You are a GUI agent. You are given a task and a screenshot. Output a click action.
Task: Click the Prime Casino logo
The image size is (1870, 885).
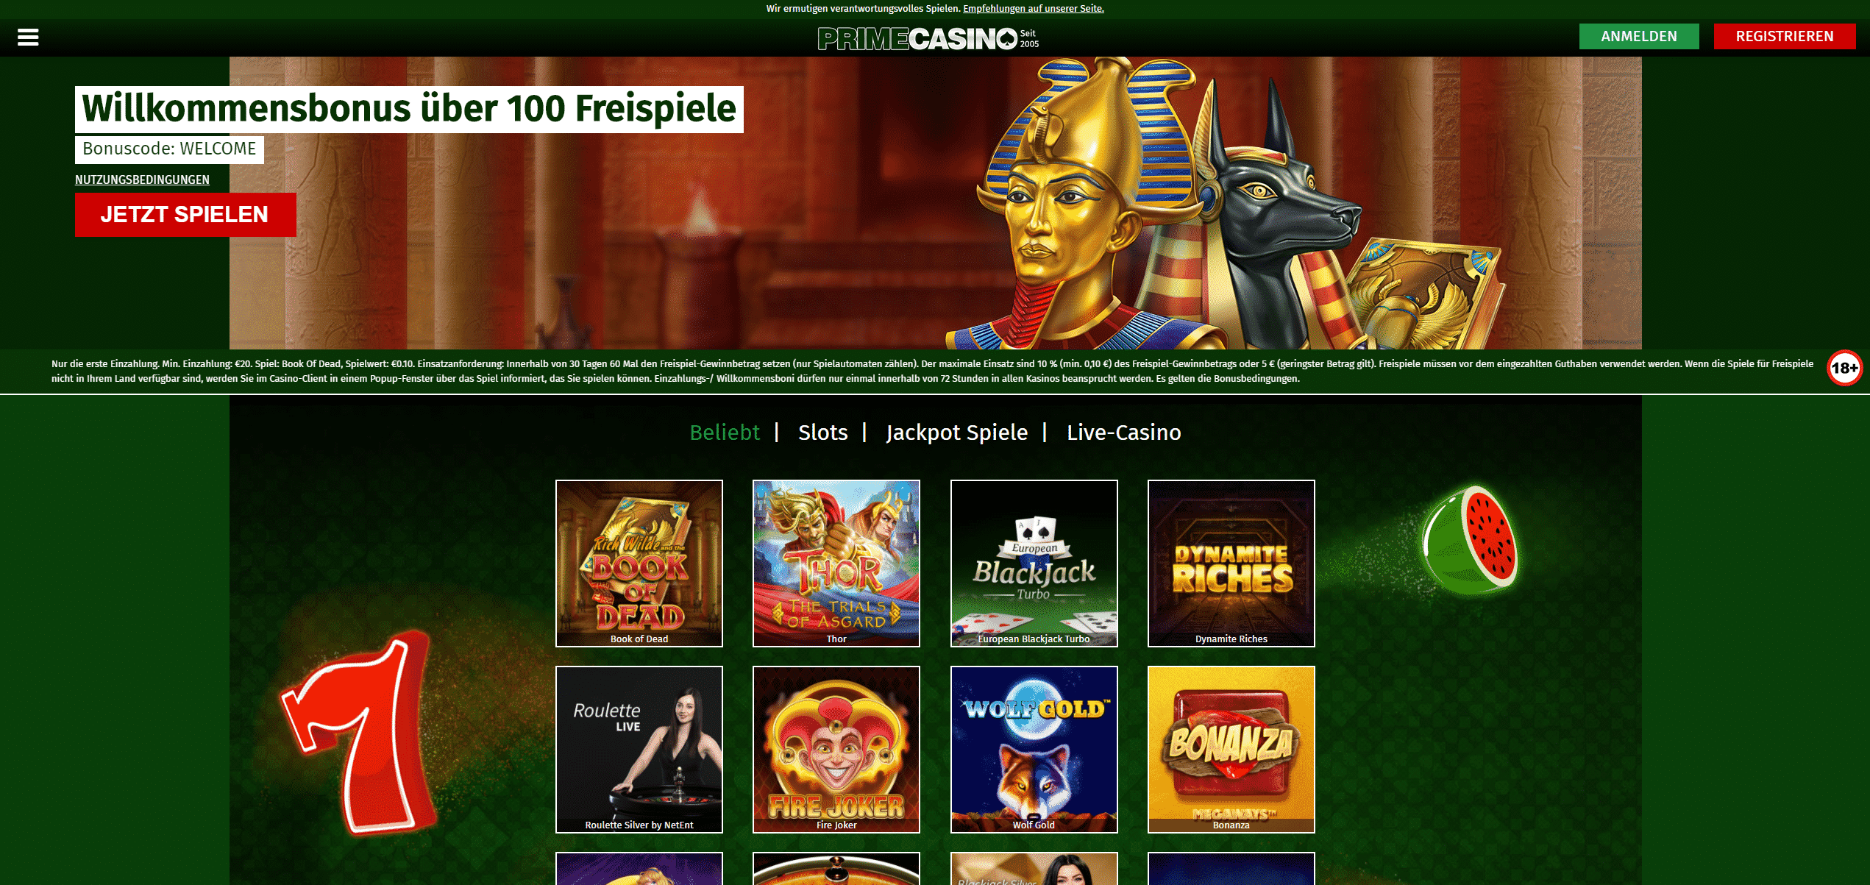click(928, 38)
